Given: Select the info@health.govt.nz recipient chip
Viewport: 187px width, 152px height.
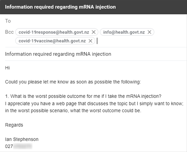Looking at the screenshot, I should (x=124, y=32).
